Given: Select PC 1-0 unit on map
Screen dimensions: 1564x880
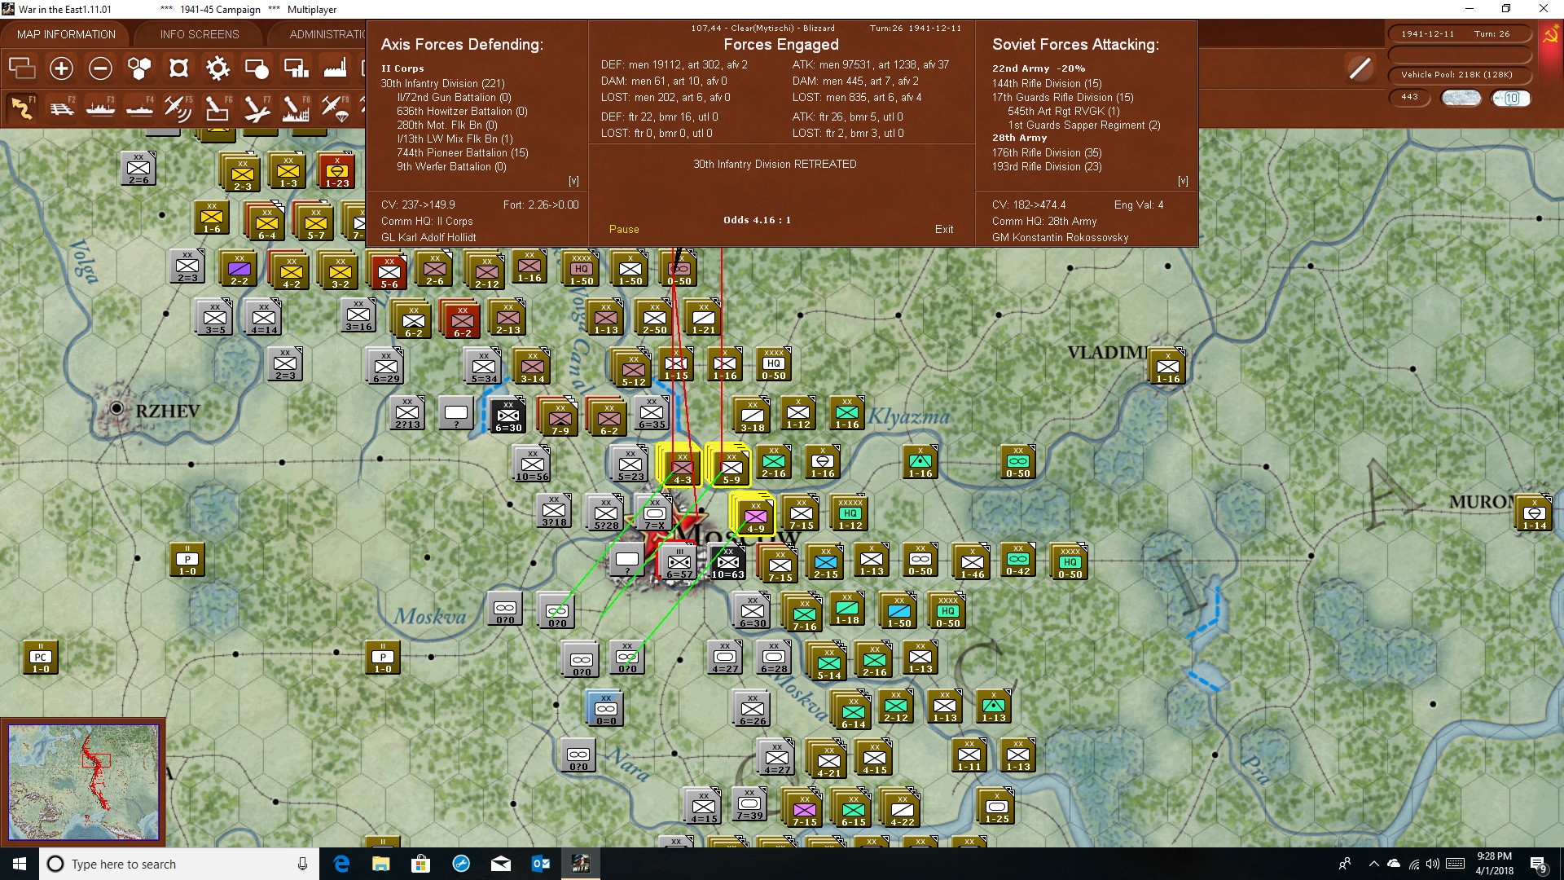Looking at the screenshot, I should 40,657.
